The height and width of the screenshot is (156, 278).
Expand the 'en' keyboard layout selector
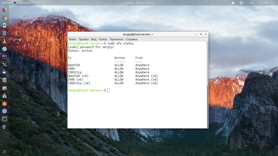point(252,3)
